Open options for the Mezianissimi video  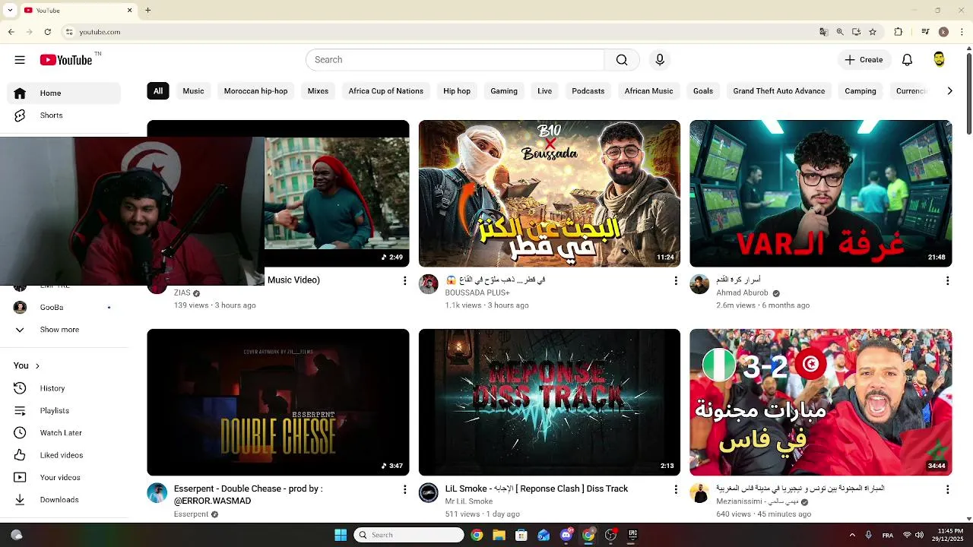947,490
